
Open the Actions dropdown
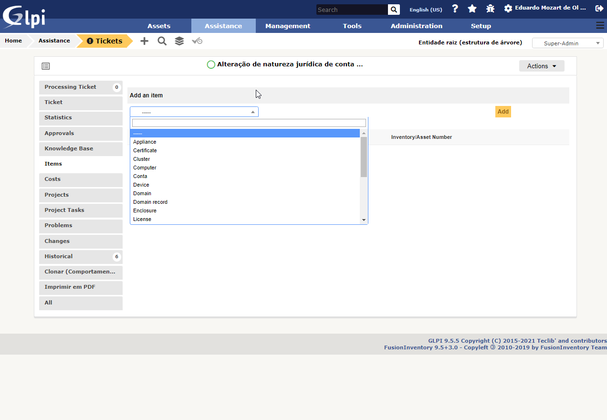click(542, 66)
